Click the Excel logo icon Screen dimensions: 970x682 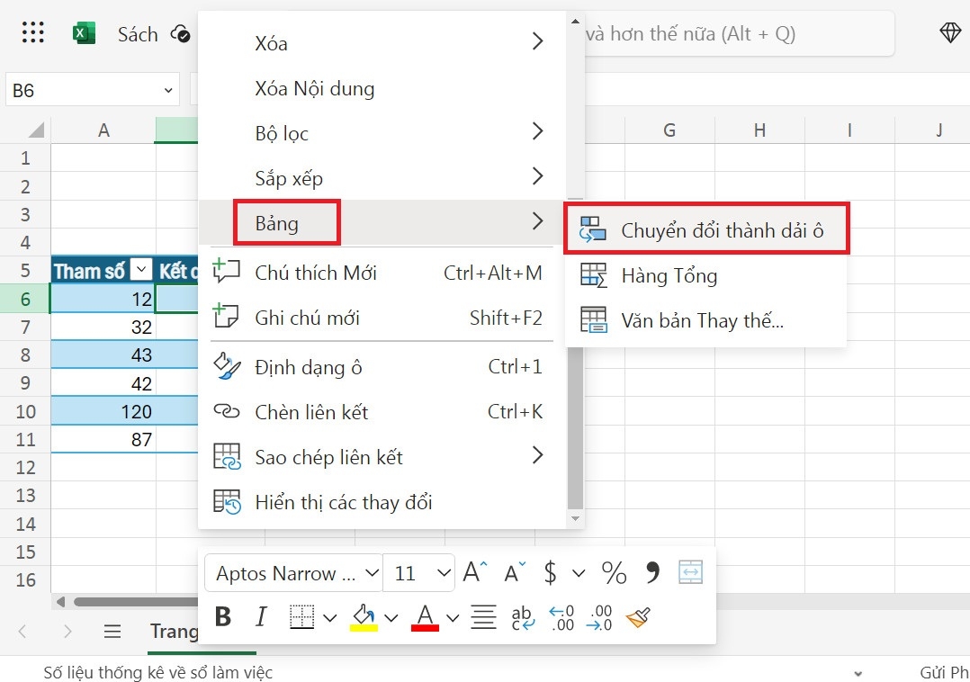click(x=84, y=32)
